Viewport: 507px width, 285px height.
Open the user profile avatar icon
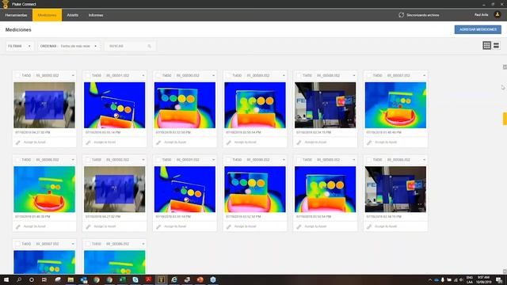[497, 15]
